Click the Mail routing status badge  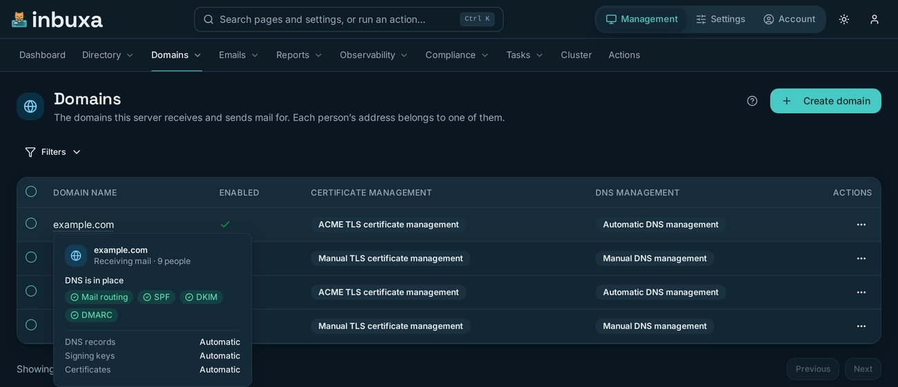point(99,297)
